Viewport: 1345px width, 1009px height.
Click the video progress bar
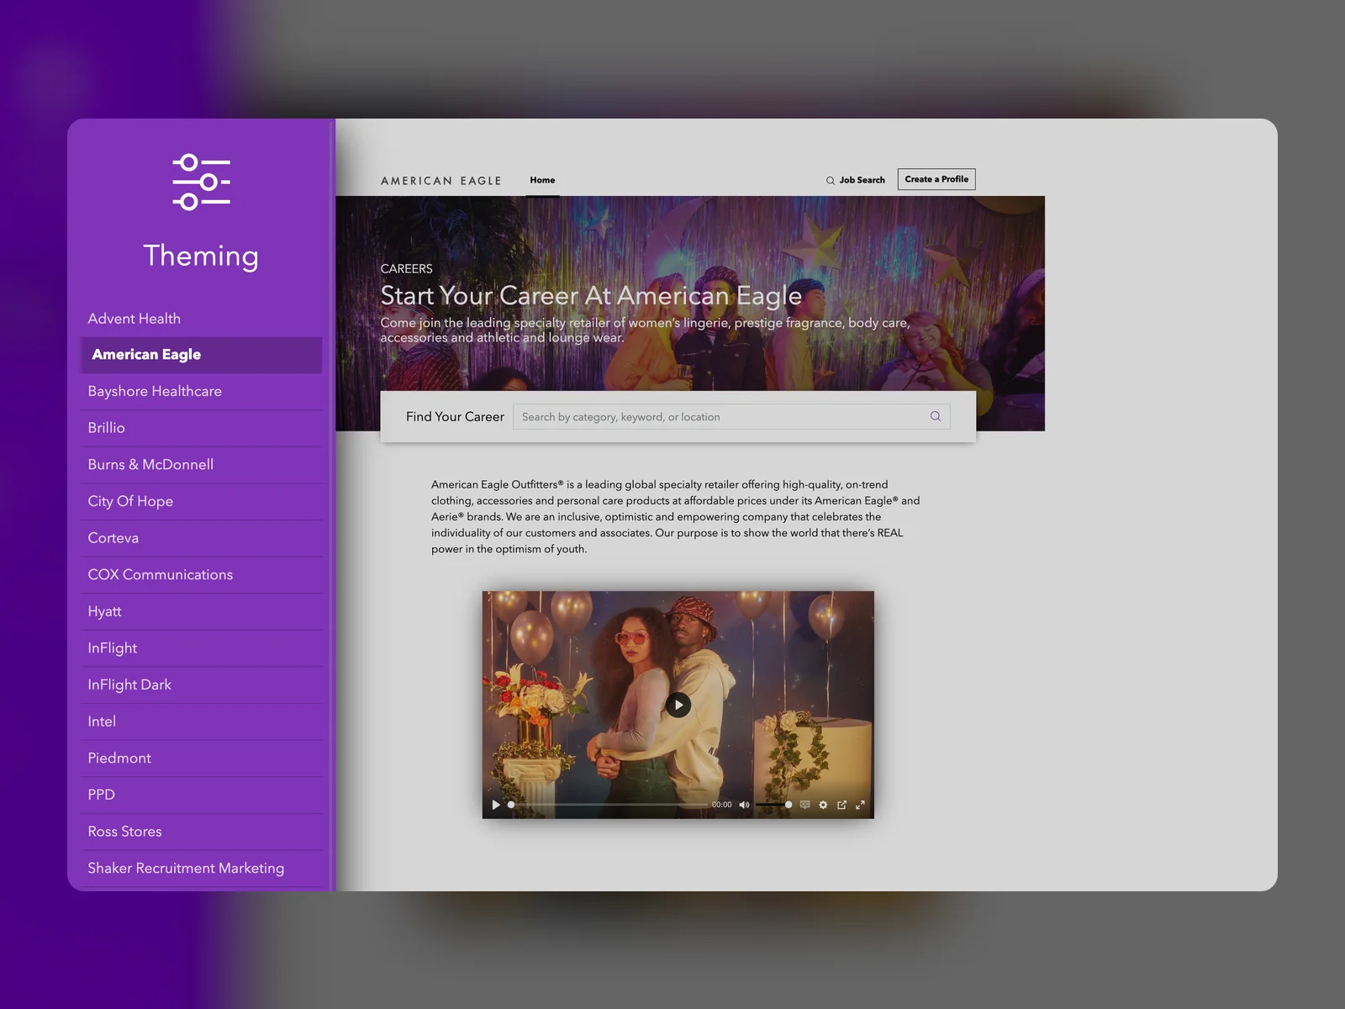click(x=607, y=805)
